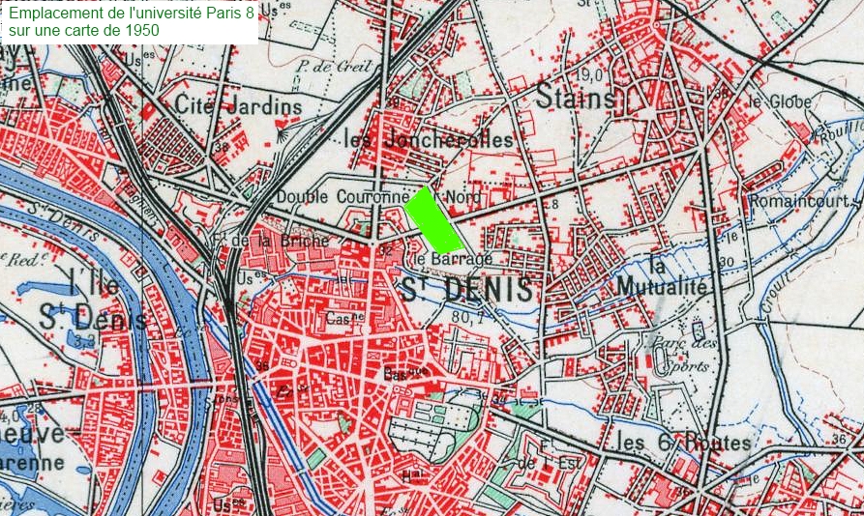Screen dimensions: 864x516
Task: Select the 'St DENIS' large map label
Action: coord(467,289)
